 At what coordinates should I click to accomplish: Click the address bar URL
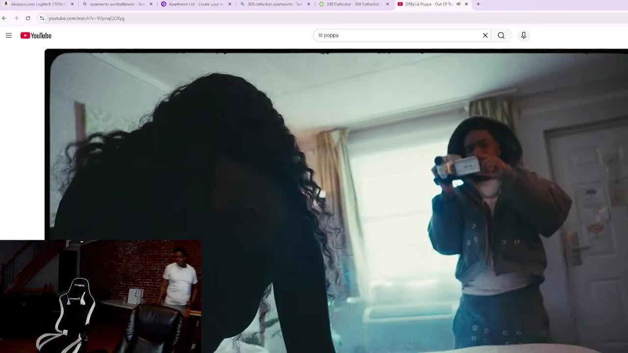[x=86, y=18]
